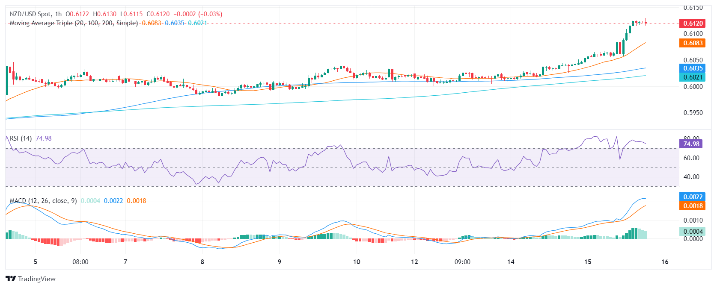
Task: Click the TradingView text link
Action: pyautogui.click(x=37, y=279)
